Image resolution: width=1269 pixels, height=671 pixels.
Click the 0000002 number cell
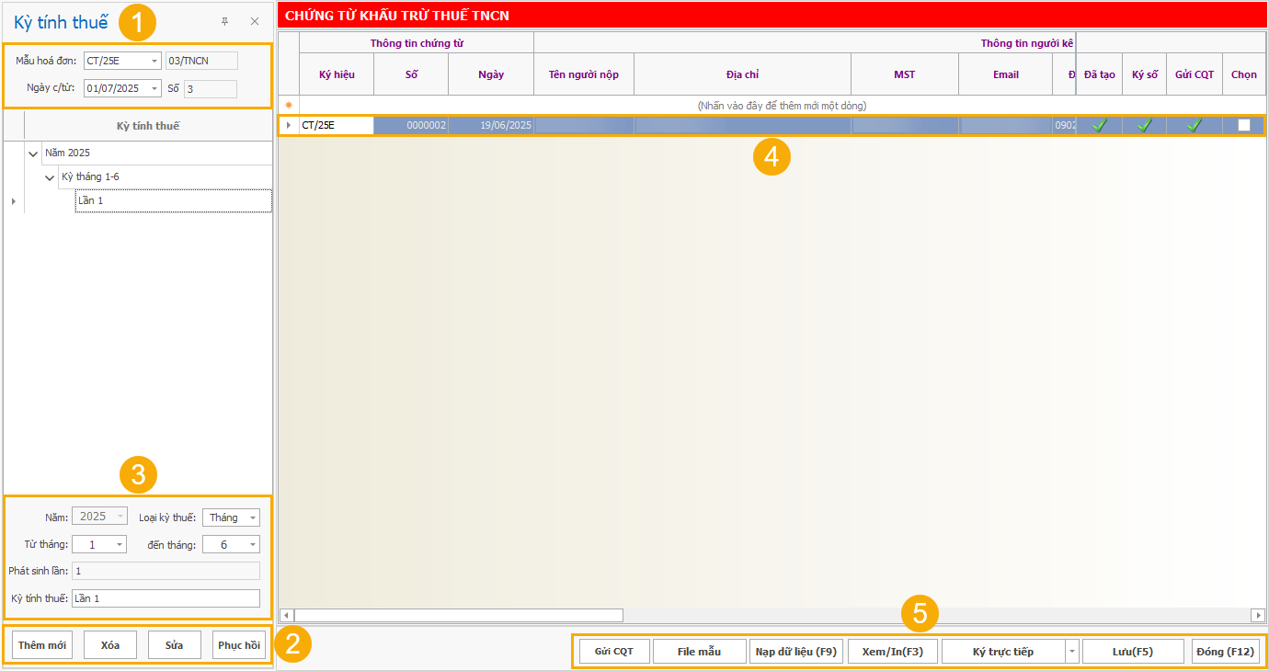click(411, 126)
